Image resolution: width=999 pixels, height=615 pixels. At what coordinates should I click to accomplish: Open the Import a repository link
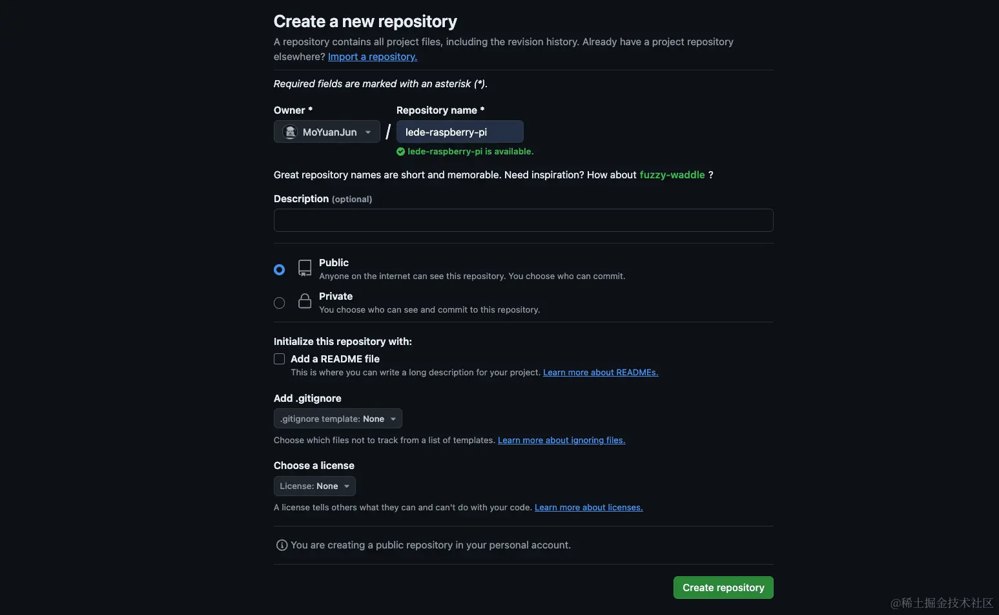coord(373,57)
